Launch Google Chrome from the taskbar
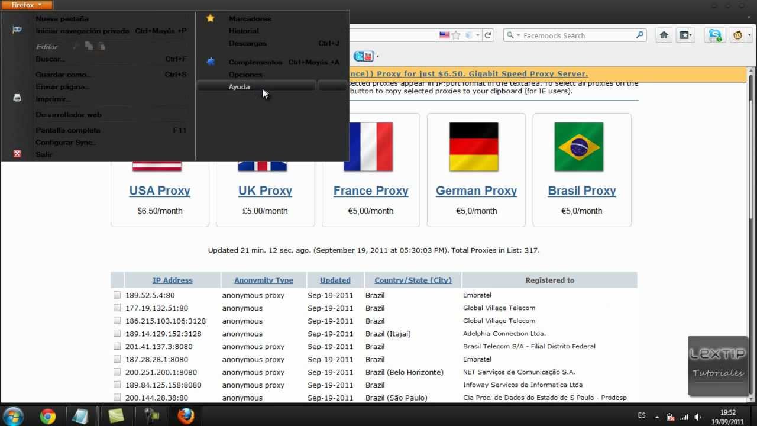 tap(48, 416)
